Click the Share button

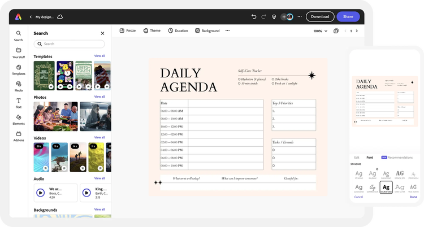pyautogui.click(x=348, y=16)
